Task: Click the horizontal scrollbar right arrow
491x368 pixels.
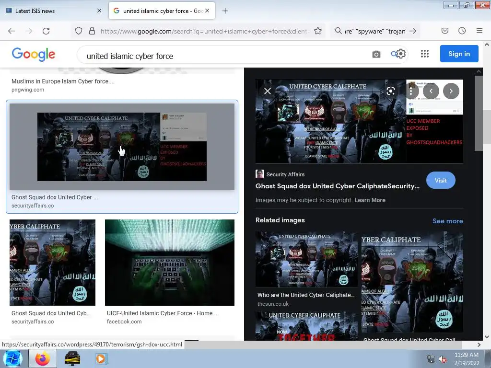Action: (x=479, y=345)
